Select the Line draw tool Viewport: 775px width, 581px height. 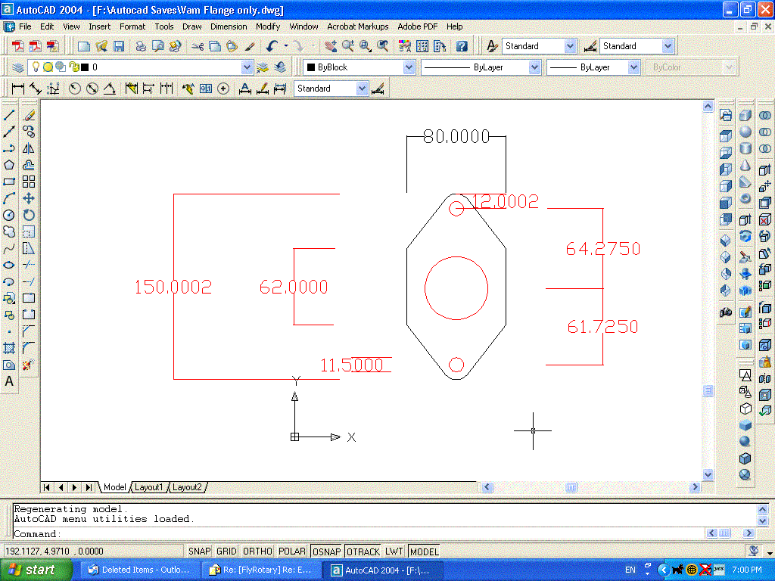(10, 116)
